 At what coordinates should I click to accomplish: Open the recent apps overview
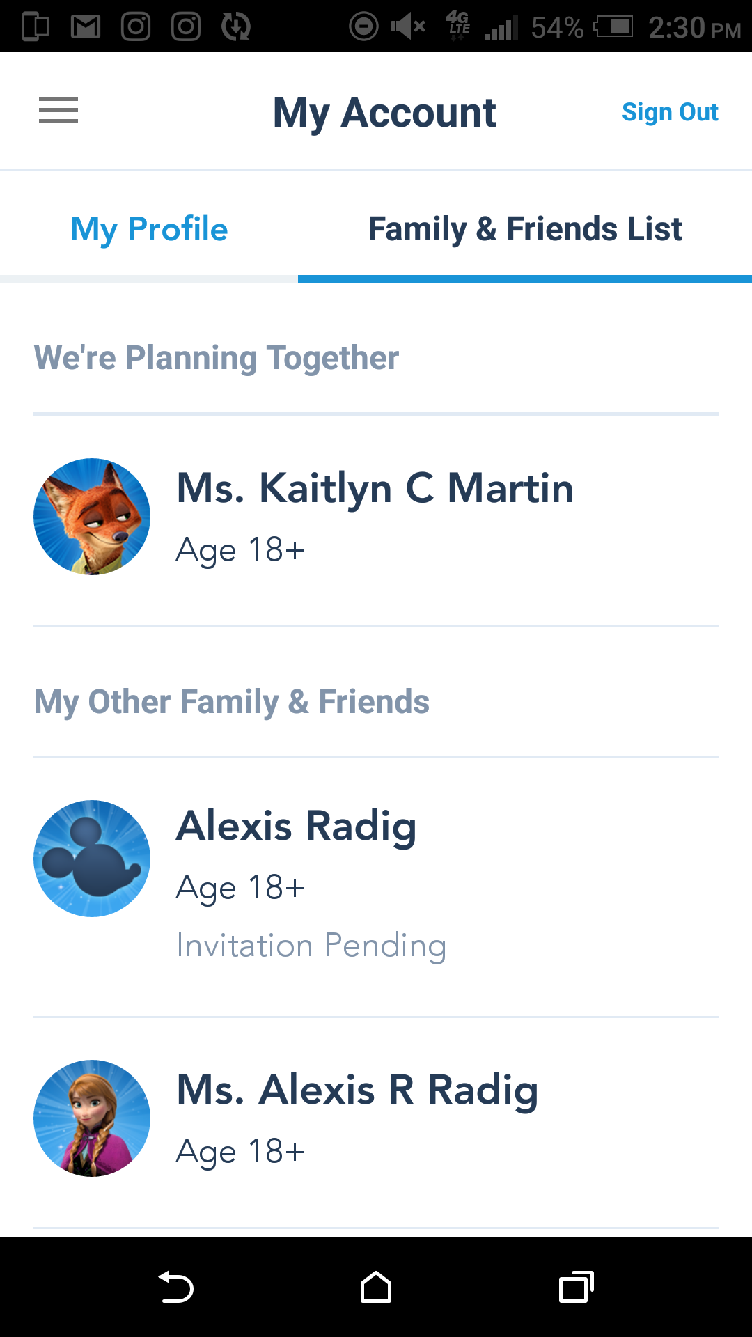(577, 1287)
